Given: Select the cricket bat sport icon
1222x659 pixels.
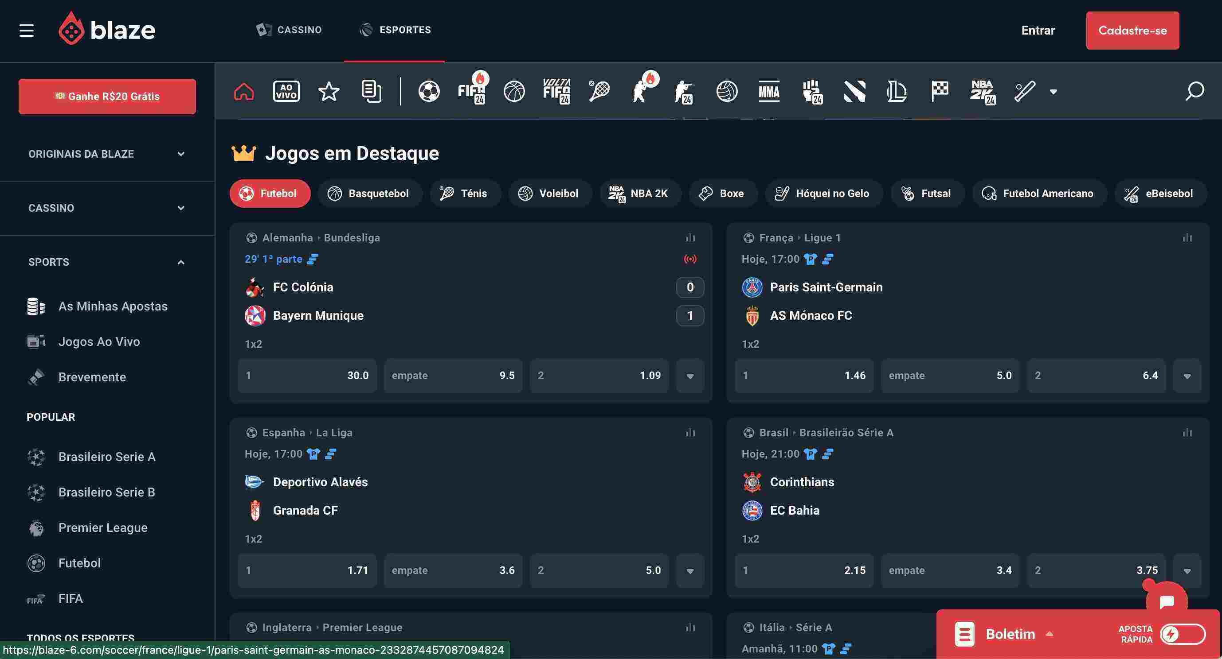Looking at the screenshot, I should click(x=1024, y=91).
